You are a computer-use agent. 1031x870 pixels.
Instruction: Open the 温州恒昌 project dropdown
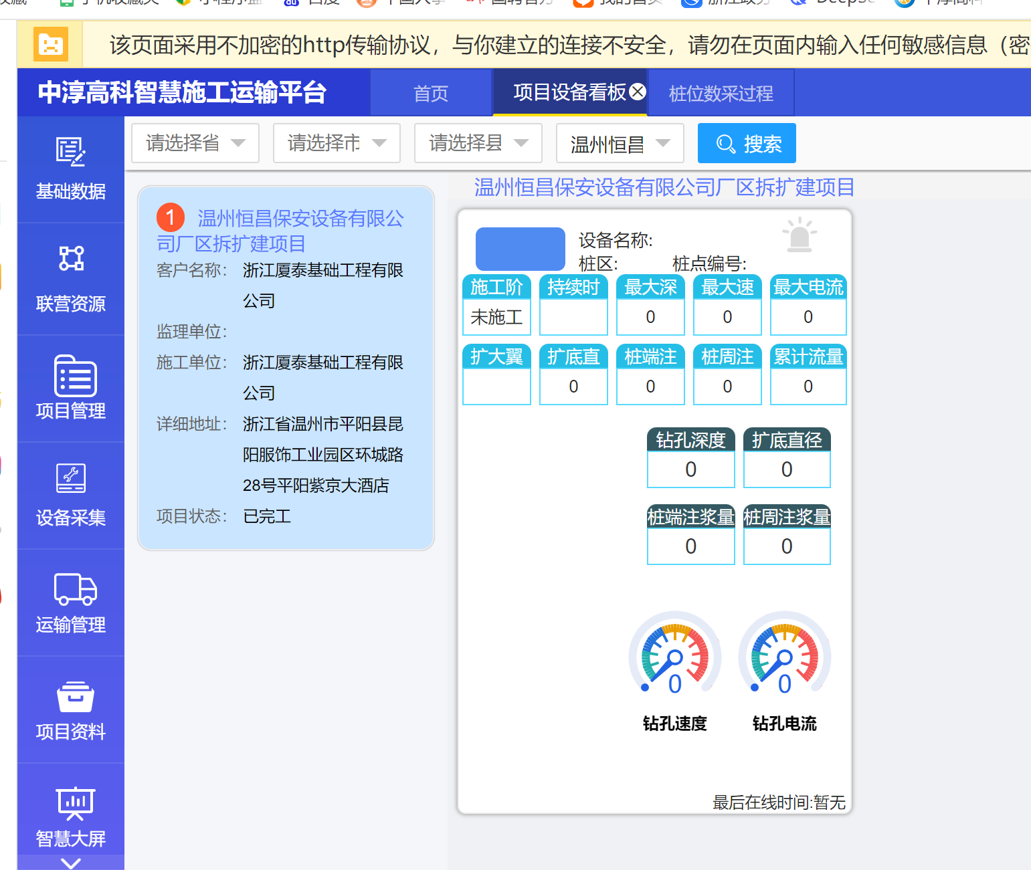tap(620, 143)
